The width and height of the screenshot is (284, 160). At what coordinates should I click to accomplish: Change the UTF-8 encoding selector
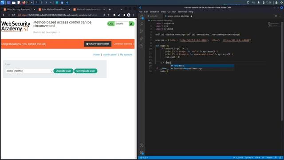coord(257,158)
